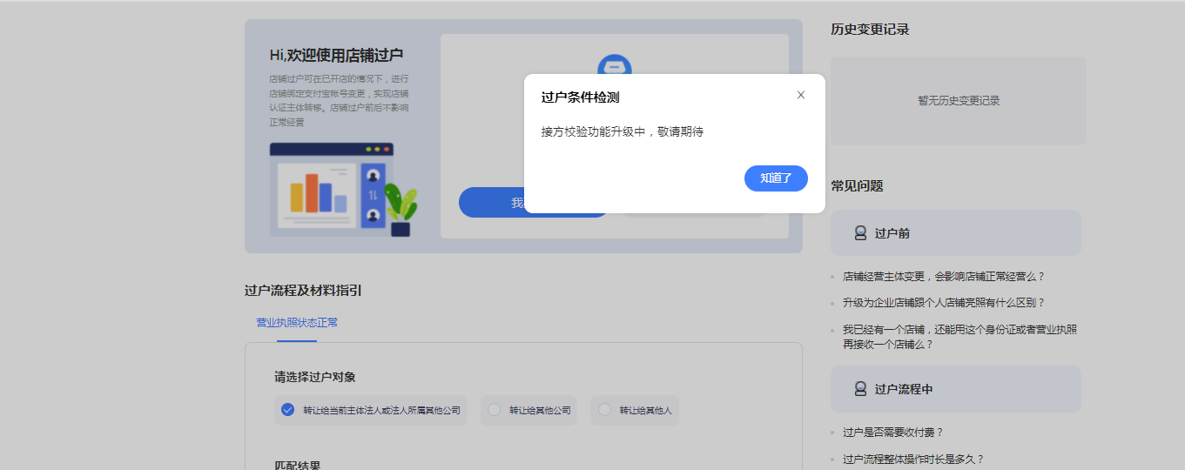Open FAQ 店铺经营主体变更，会影响店铺正常经营么？
1185x470 pixels.
pyautogui.click(x=943, y=277)
